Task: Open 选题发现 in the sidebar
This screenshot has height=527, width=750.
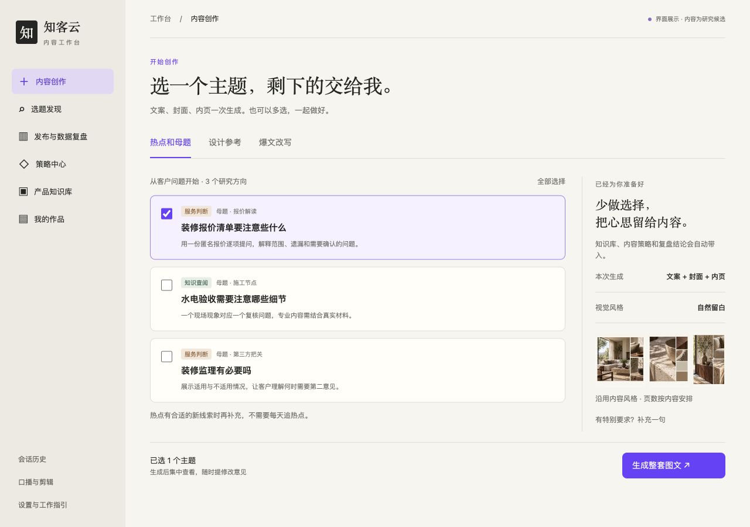Action: 63,109
